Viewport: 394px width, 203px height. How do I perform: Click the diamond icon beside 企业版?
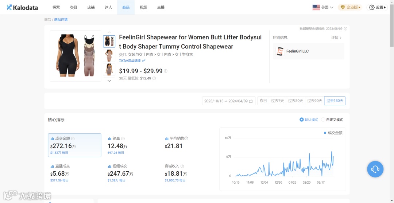[343, 8]
